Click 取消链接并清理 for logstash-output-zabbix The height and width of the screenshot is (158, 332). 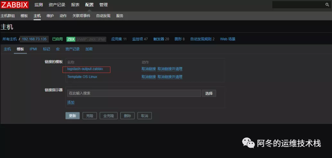coord(170,69)
